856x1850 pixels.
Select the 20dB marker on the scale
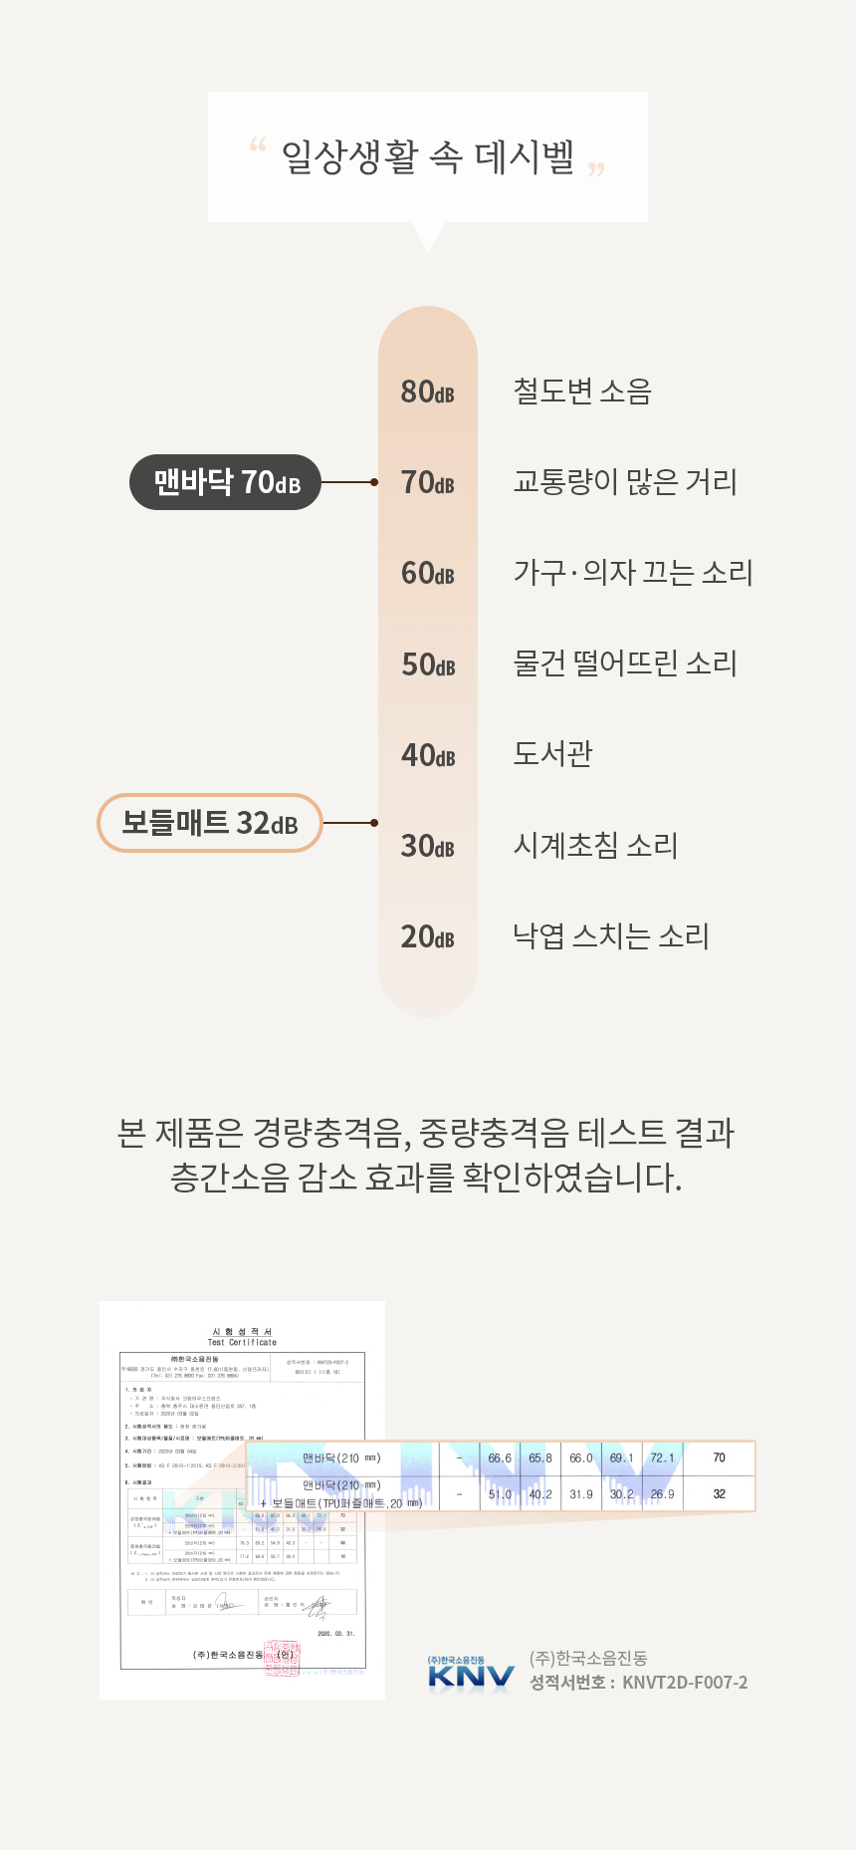coord(428,937)
